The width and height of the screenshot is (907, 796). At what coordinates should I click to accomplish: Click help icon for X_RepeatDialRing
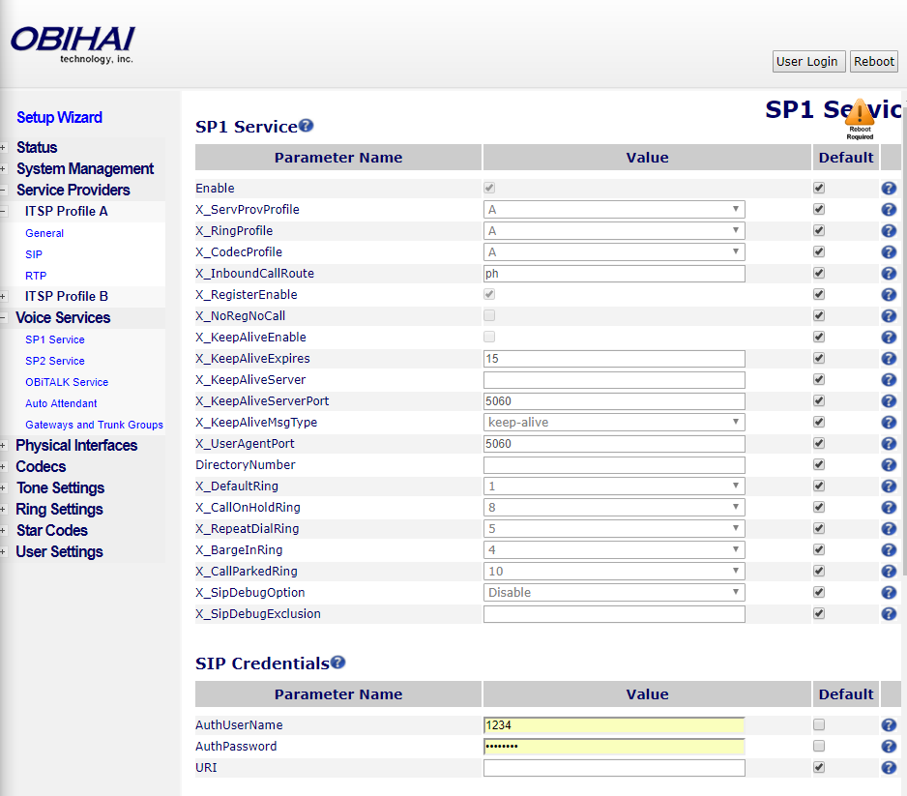coord(889,529)
